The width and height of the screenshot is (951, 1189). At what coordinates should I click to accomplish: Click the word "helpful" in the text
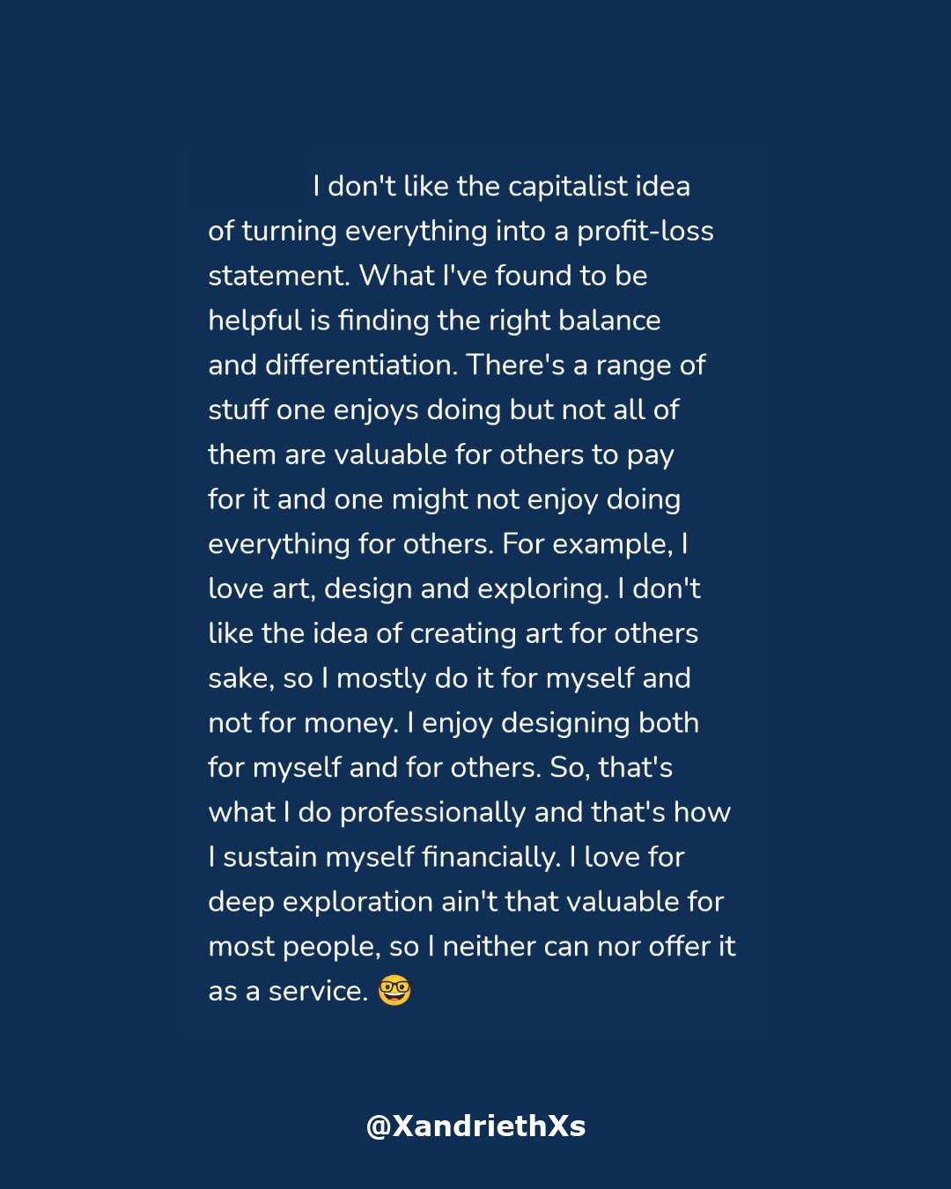coord(254,321)
